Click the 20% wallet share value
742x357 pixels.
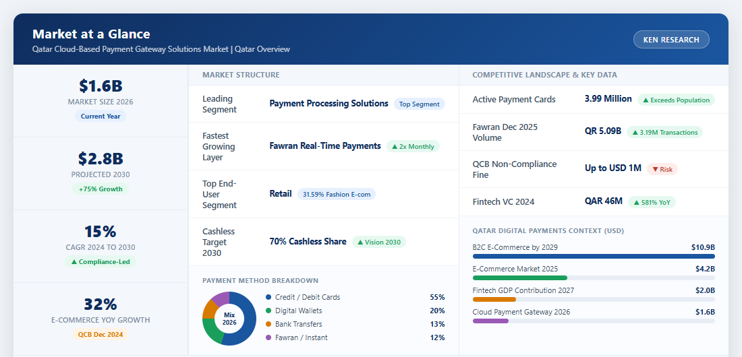tap(437, 311)
